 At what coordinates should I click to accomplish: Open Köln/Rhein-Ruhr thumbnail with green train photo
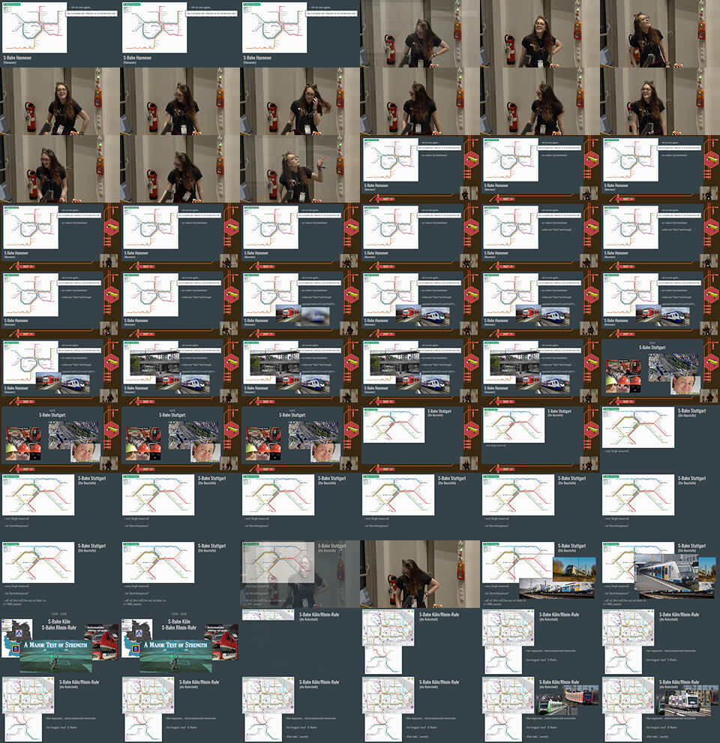pyautogui.click(x=540, y=709)
